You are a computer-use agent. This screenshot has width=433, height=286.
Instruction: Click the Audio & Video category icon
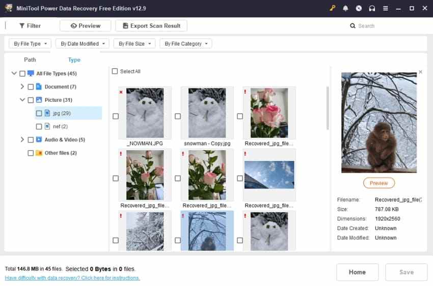point(39,139)
